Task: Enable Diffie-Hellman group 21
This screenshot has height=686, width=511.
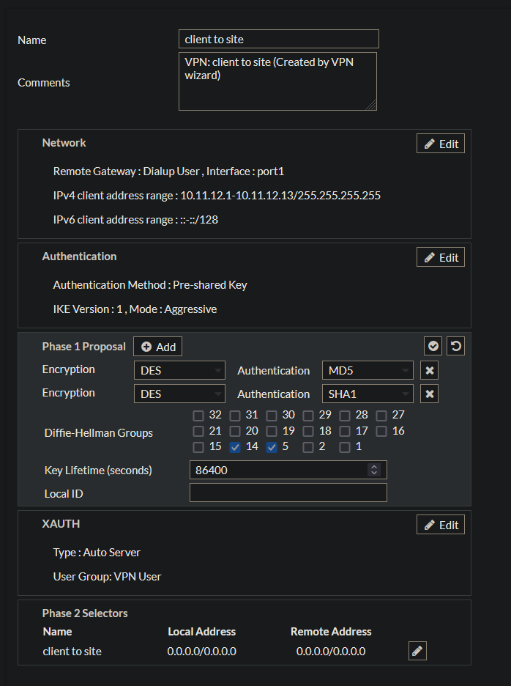Action: click(198, 431)
